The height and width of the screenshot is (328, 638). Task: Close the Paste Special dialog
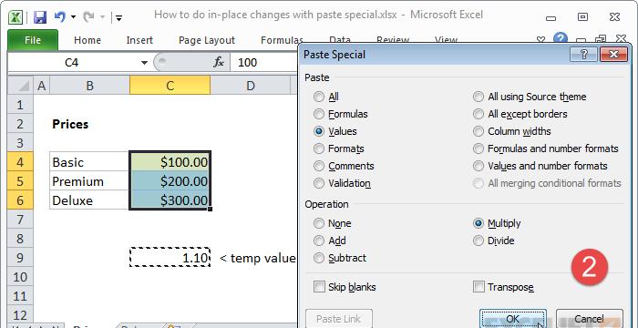pos(614,54)
